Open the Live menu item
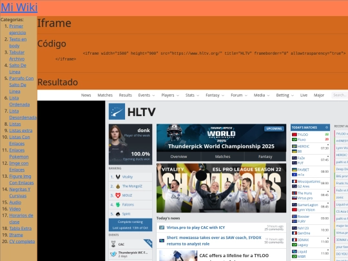 [304, 95]
